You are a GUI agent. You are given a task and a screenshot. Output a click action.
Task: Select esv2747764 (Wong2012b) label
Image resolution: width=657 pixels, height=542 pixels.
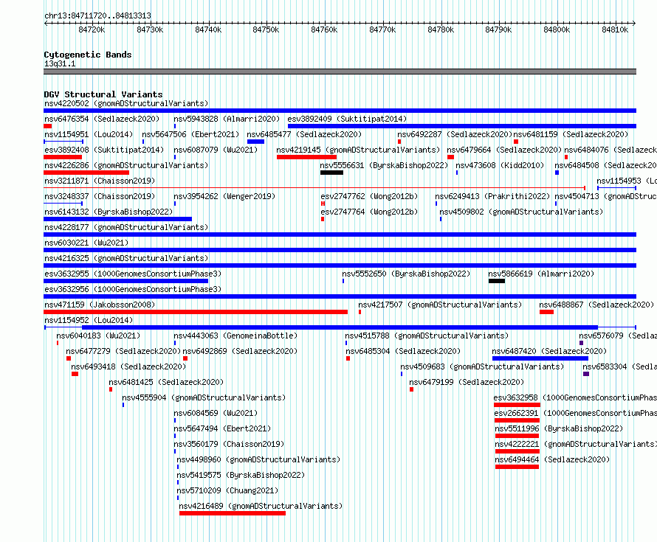(x=369, y=212)
